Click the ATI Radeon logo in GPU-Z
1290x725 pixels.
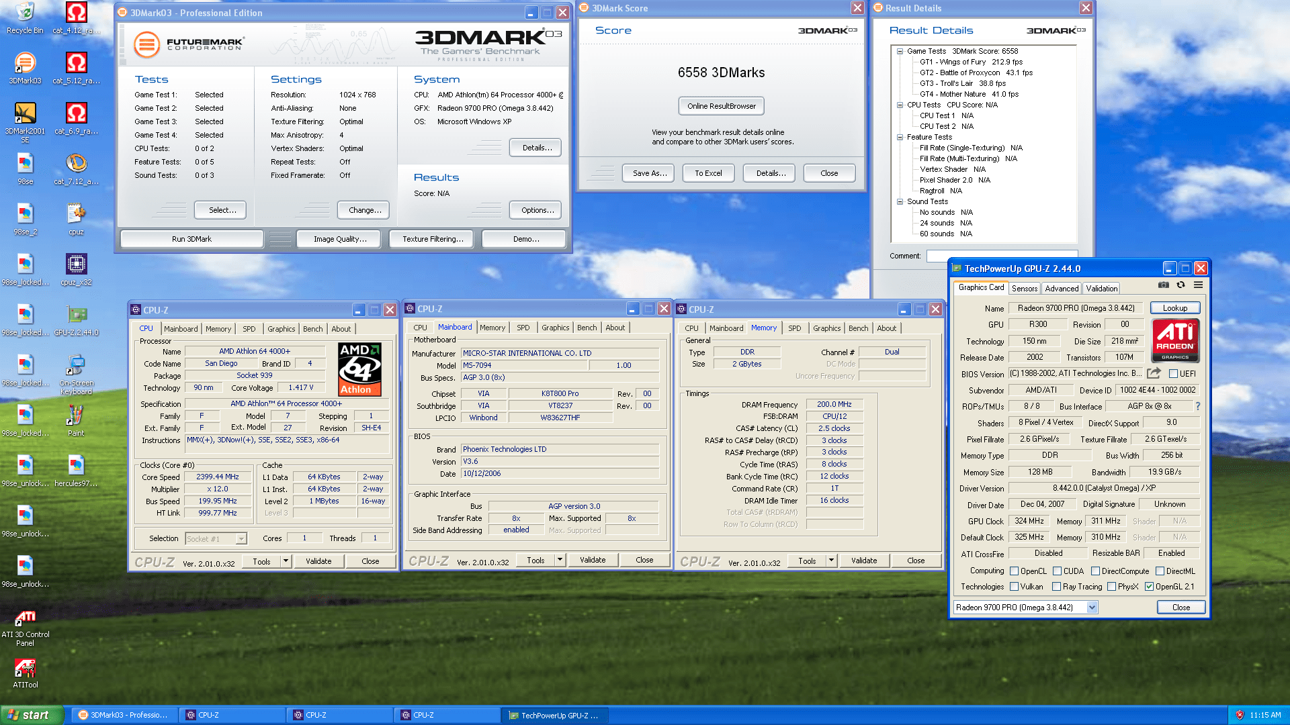coord(1175,340)
